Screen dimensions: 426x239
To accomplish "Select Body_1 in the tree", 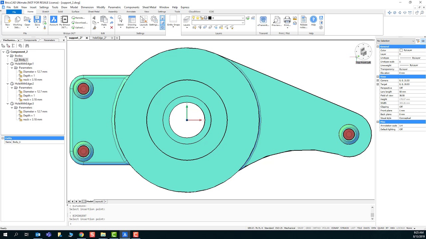I will point(23,60).
